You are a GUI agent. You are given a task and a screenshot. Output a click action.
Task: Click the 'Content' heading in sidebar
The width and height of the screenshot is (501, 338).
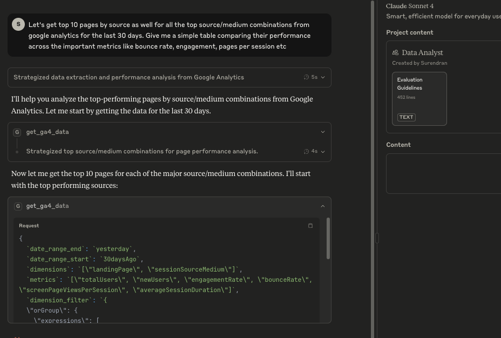[x=398, y=145]
